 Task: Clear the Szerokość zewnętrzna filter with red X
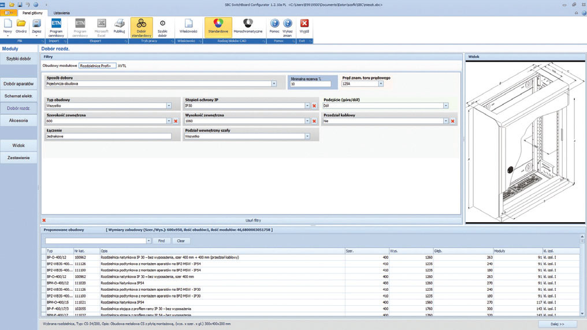click(x=176, y=121)
